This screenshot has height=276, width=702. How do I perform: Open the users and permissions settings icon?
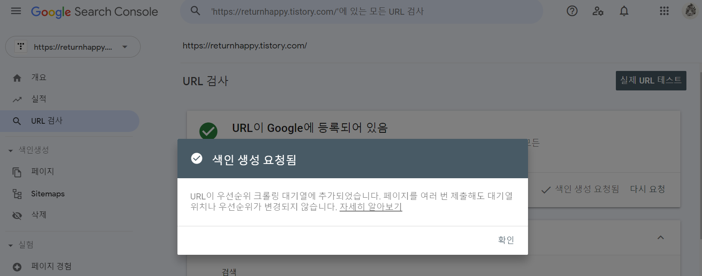click(x=598, y=11)
